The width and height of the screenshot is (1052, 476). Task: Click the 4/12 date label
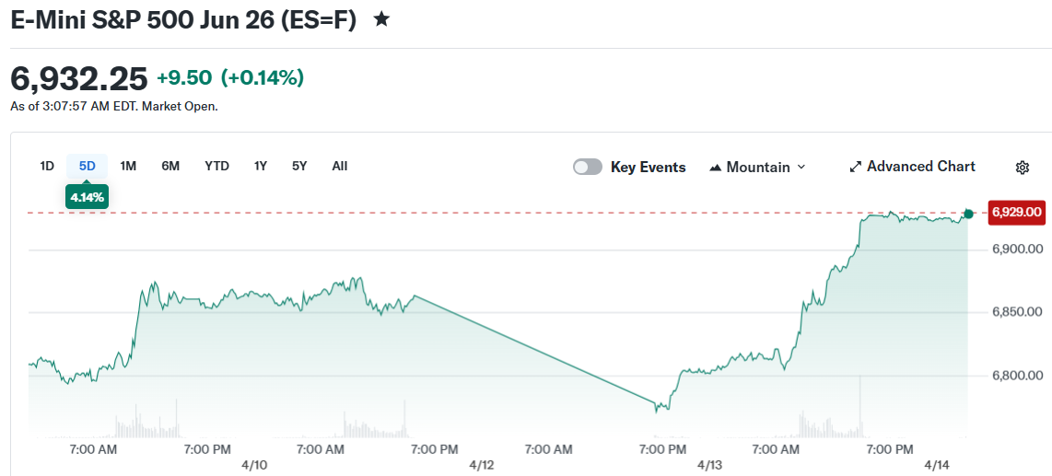point(482,465)
